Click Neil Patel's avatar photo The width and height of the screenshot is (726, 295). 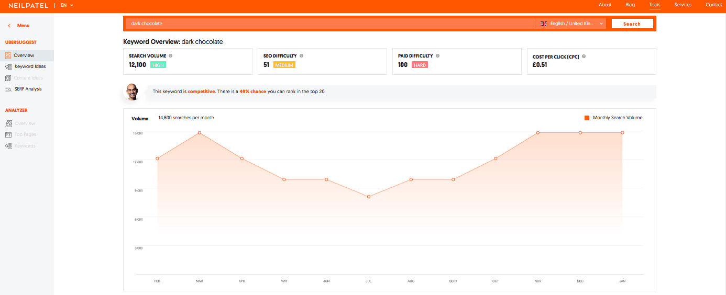pyautogui.click(x=131, y=91)
